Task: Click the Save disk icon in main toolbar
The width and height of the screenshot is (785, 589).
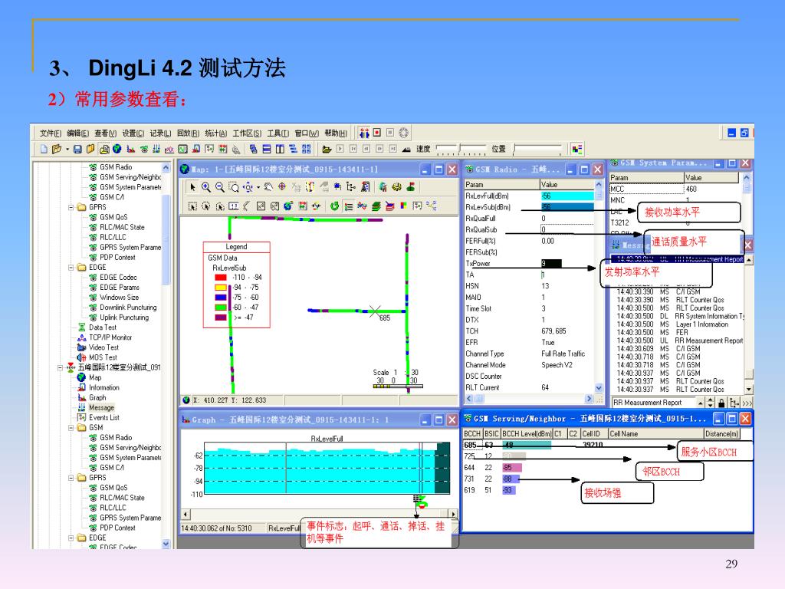Action: click(77, 149)
